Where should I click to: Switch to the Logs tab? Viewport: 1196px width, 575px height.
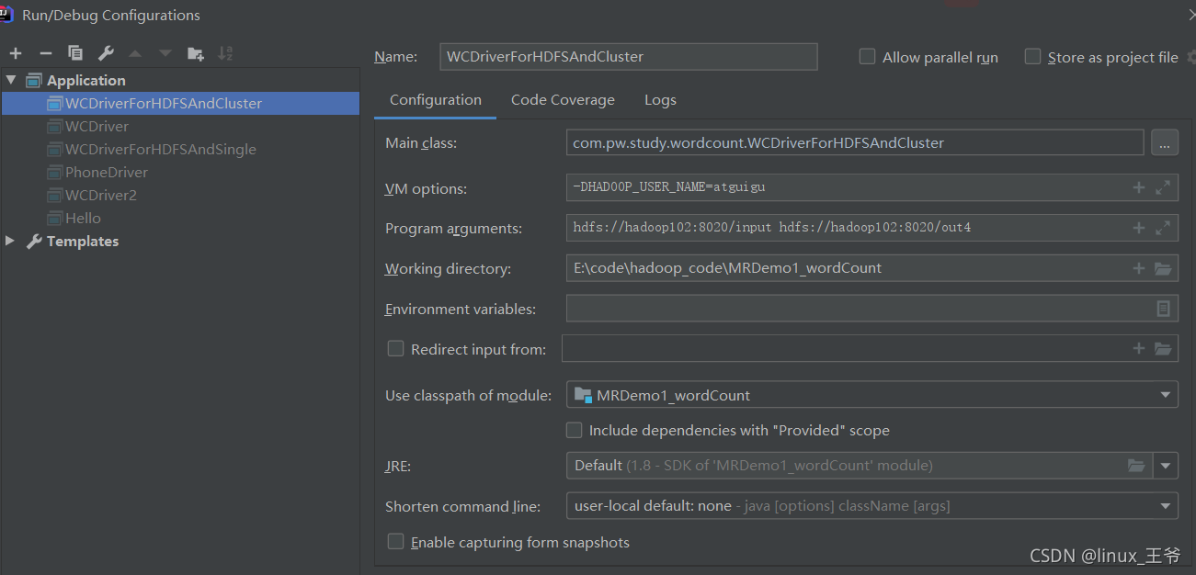click(x=660, y=100)
